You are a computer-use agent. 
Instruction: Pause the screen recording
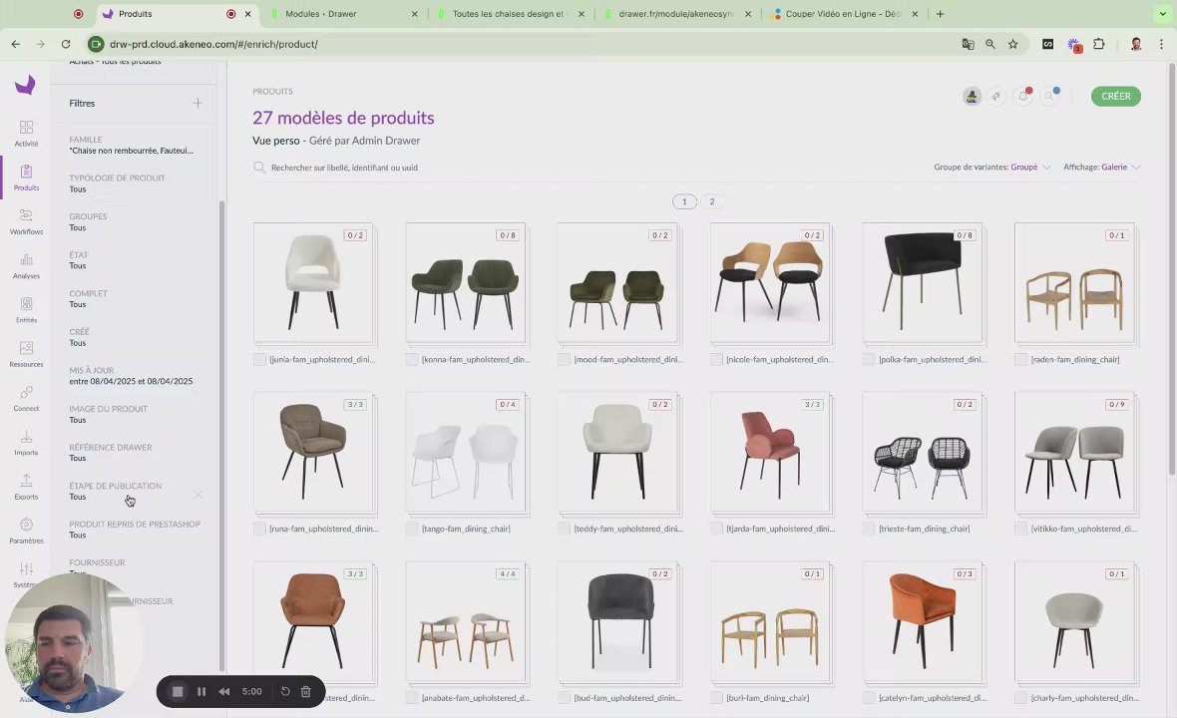[201, 692]
